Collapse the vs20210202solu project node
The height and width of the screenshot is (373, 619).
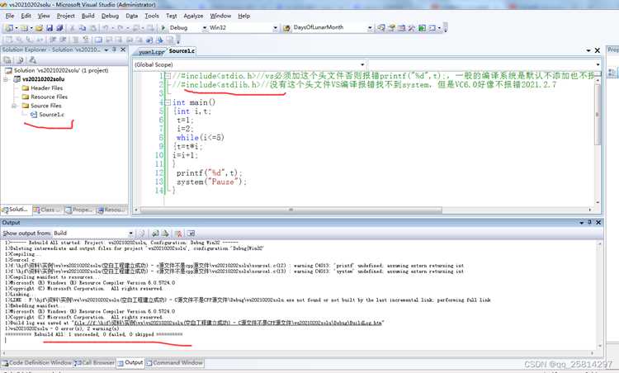click(6, 79)
